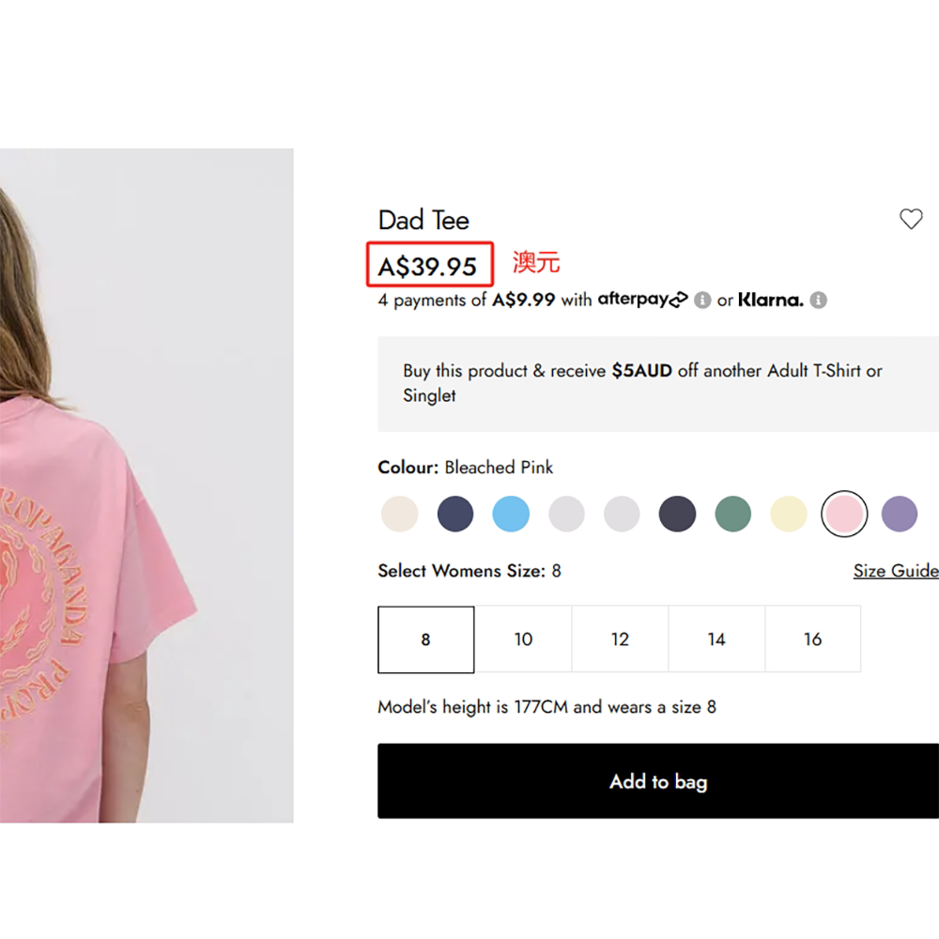
Task: Click the A$39.95 price
Action: click(x=428, y=267)
